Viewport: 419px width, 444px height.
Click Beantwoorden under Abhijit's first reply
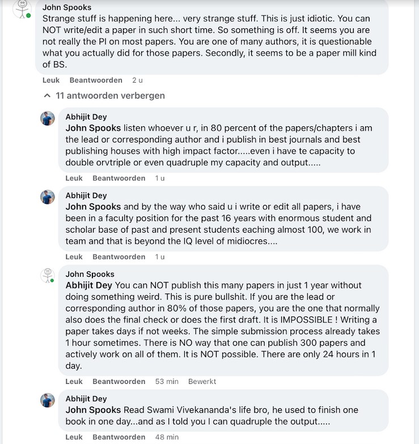coord(118,178)
